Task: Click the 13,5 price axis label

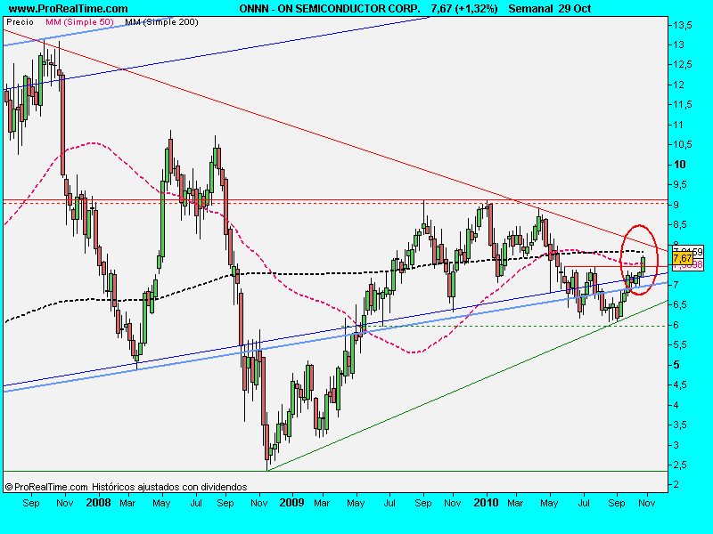Action: pyautogui.click(x=683, y=25)
